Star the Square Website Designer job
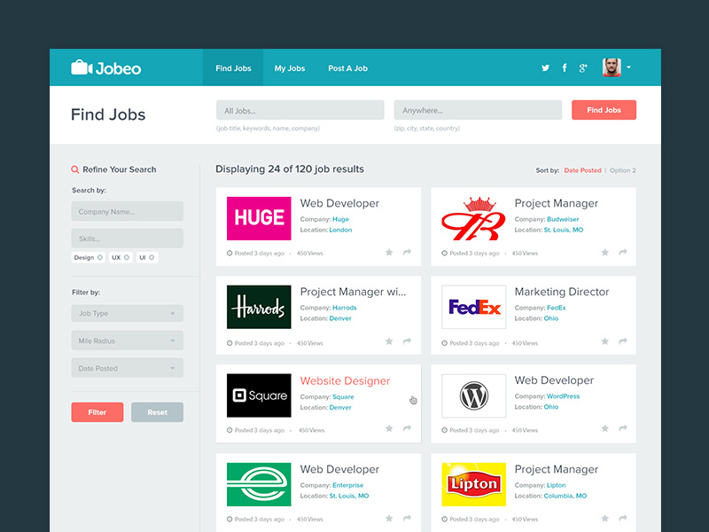This screenshot has height=532, width=709. click(389, 428)
